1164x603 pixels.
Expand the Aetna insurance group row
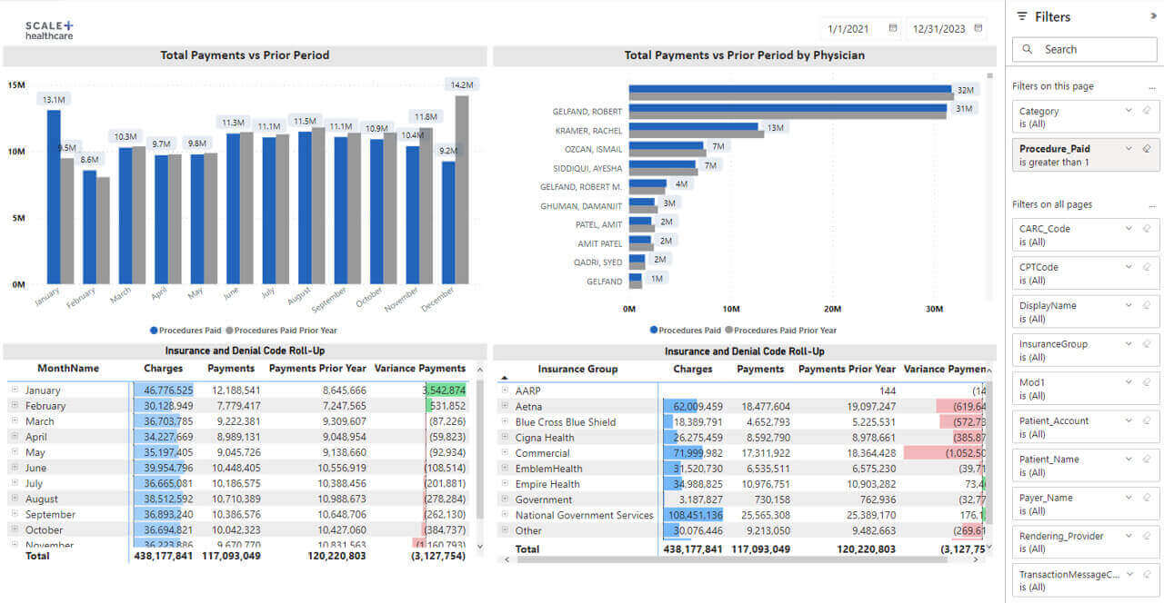click(505, 406)
